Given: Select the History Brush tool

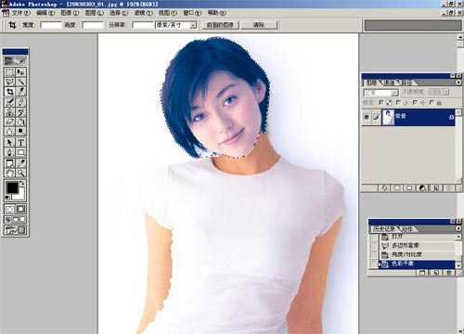Looking at the screenshot, I should (x=20, y=112).
